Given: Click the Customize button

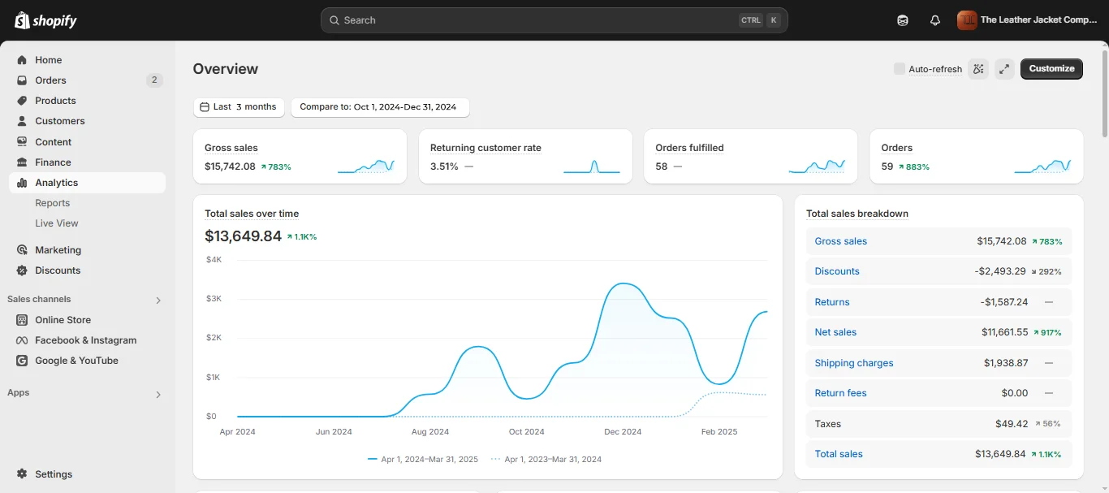Looking at the screenshot, I should [1051, 69].
